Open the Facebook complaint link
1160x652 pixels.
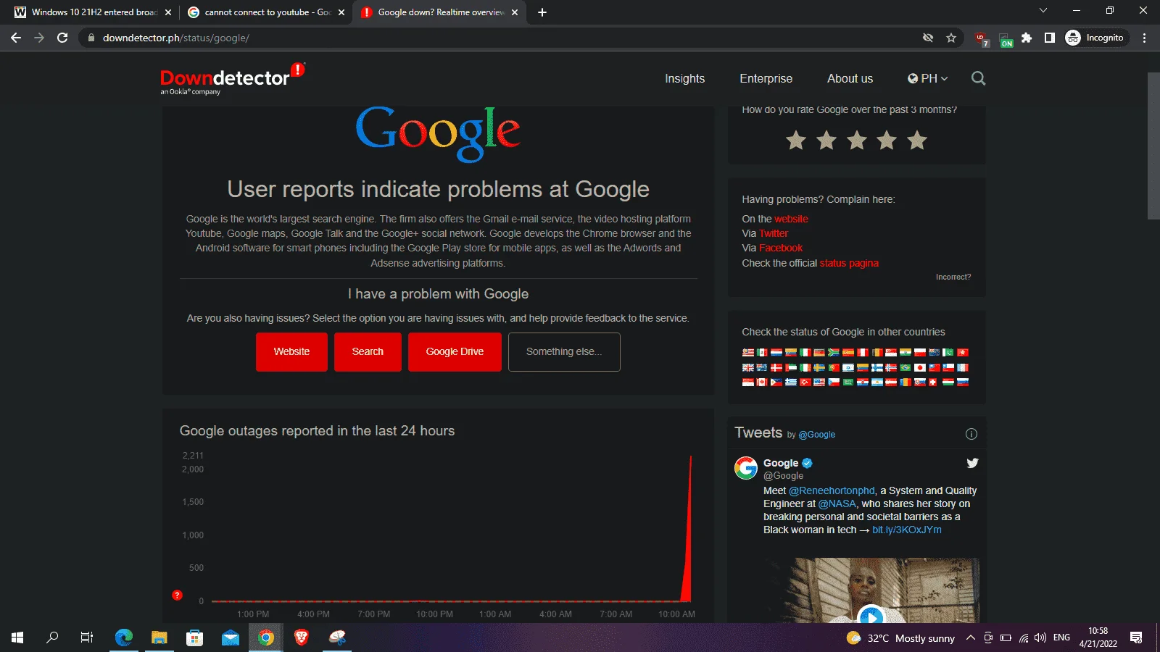pyautogui.click(x=781, y=248)
